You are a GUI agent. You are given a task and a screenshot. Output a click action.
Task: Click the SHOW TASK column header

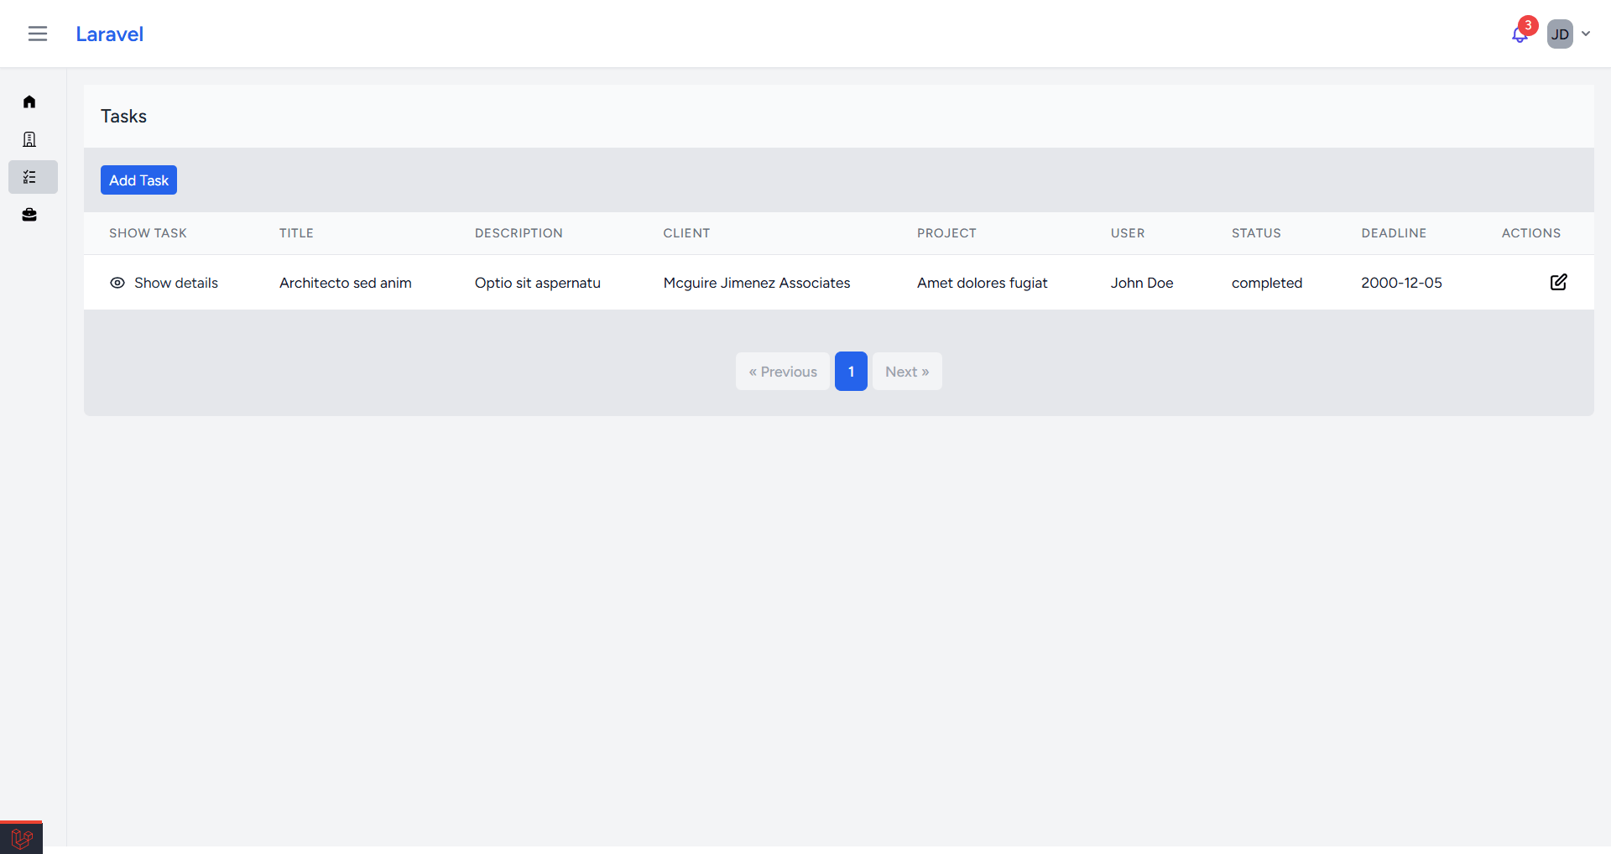148,233
